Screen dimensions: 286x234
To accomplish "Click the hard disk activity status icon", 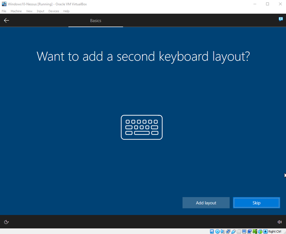I will (x=212, y=231).
